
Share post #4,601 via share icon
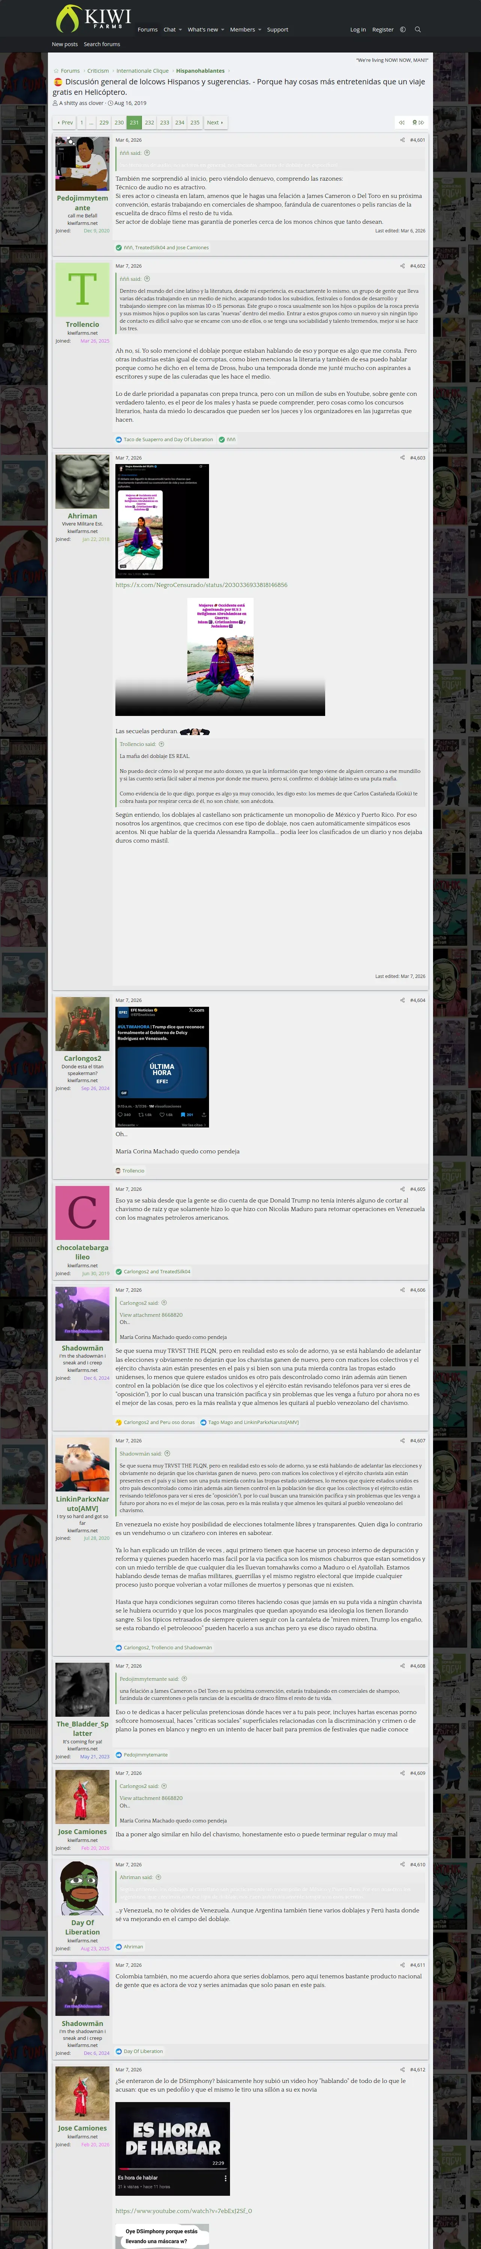click(402, 140)
